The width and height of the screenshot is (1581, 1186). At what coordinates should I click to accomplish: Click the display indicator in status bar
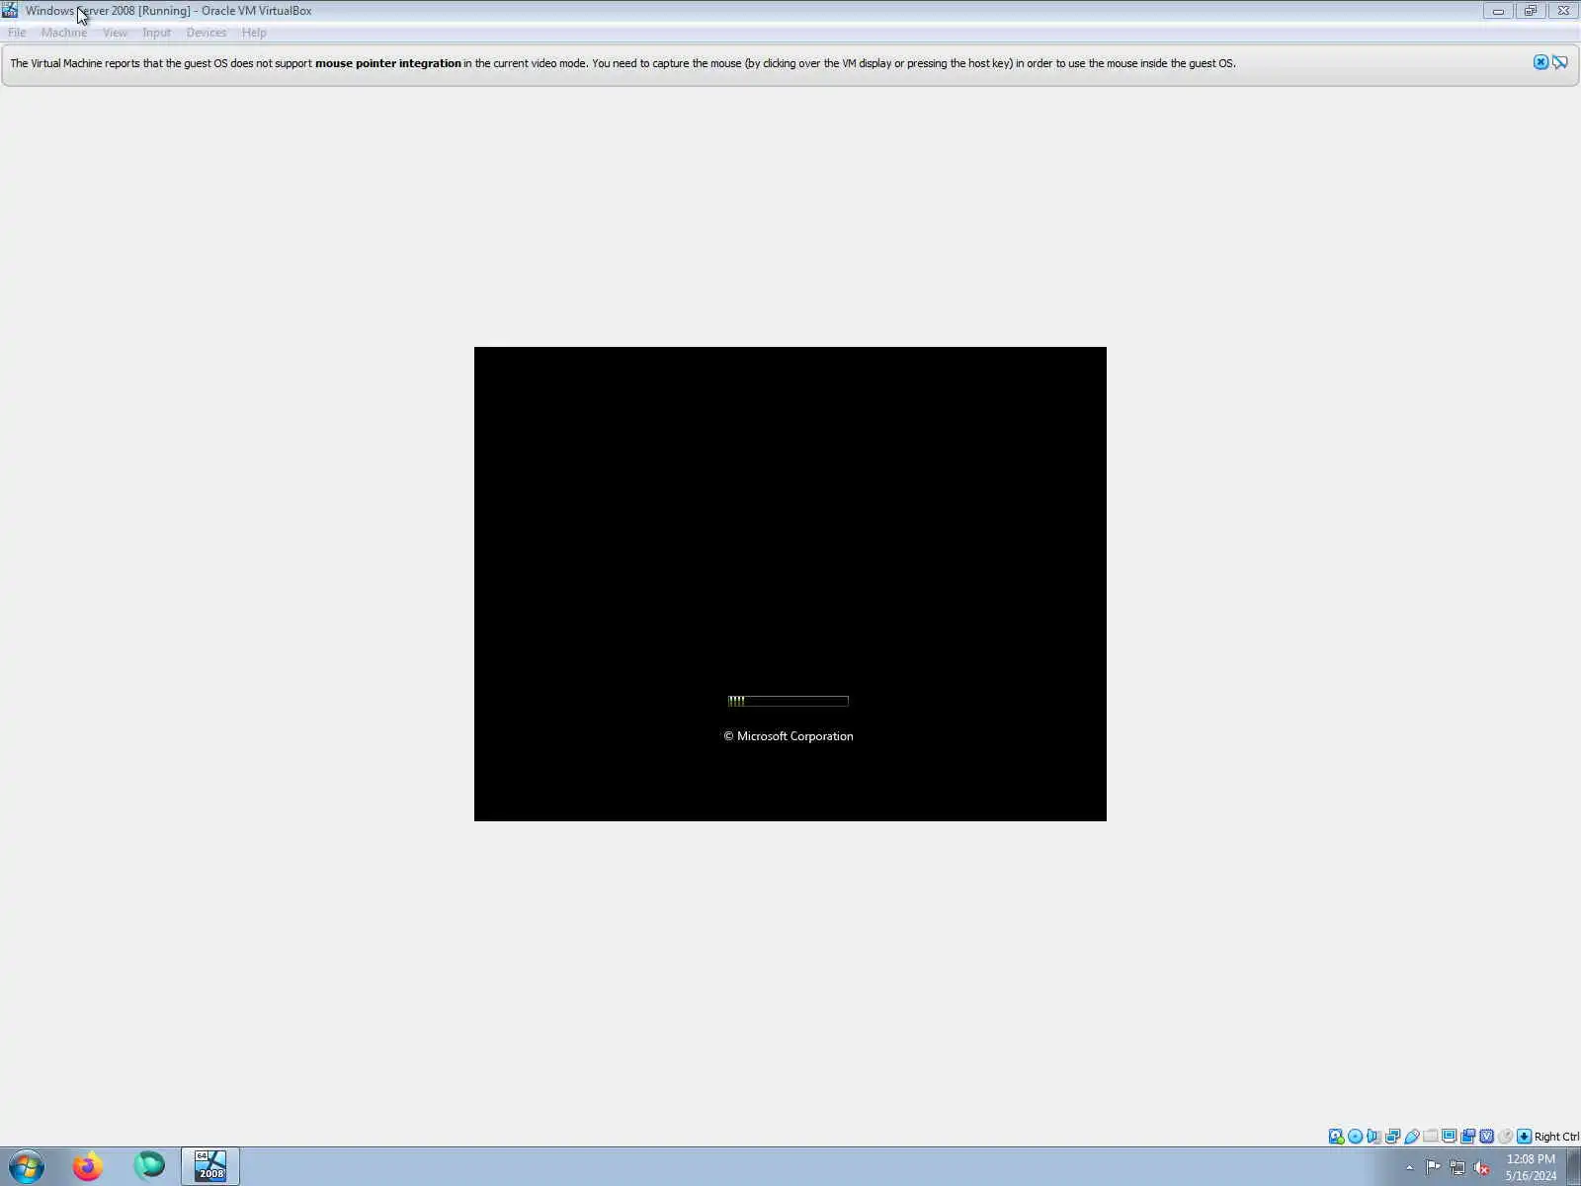1449,1137
